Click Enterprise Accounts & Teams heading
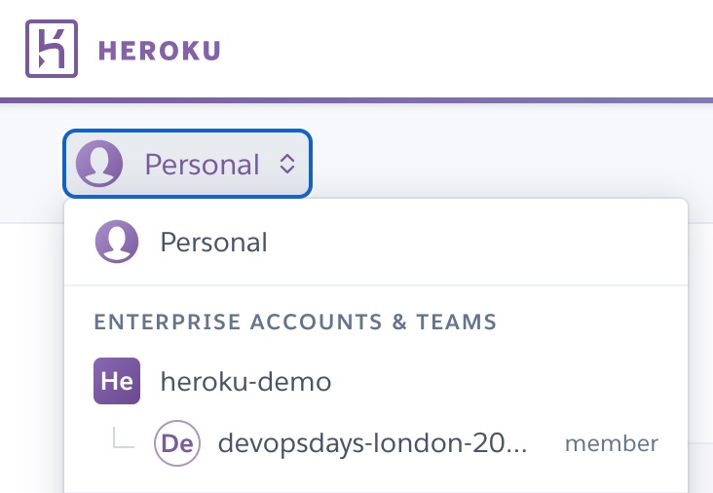713x493 pixels. [x=295, y=322]
